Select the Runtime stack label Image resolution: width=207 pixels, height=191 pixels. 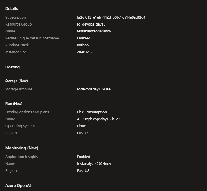pyautogui.click(x=17, y=45)
